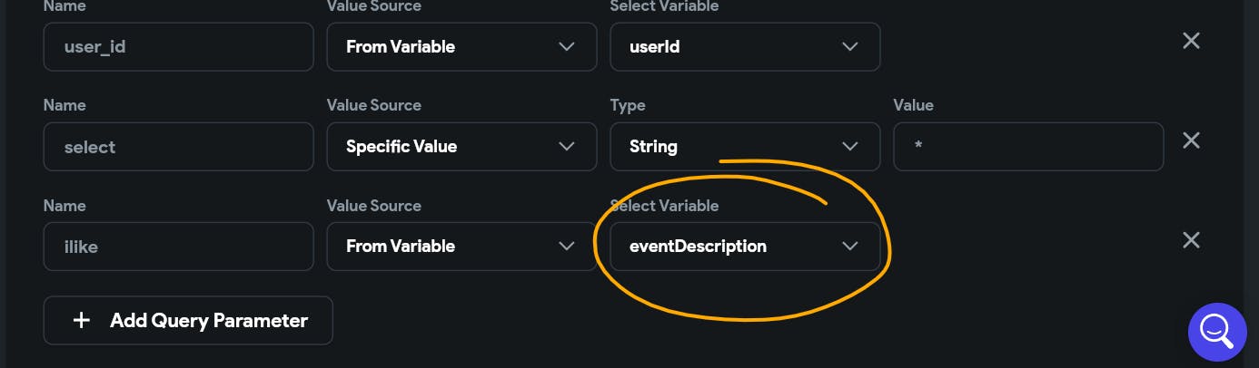Open the floating search magnifier button
This screenshot has width=1259, height=368.
1217,332
